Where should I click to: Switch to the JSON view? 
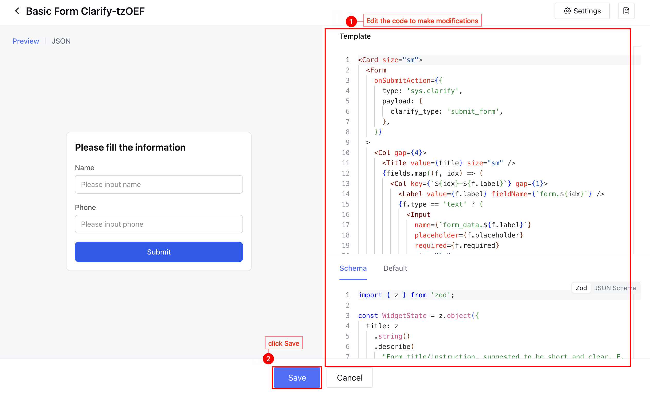tap(61, 41)
